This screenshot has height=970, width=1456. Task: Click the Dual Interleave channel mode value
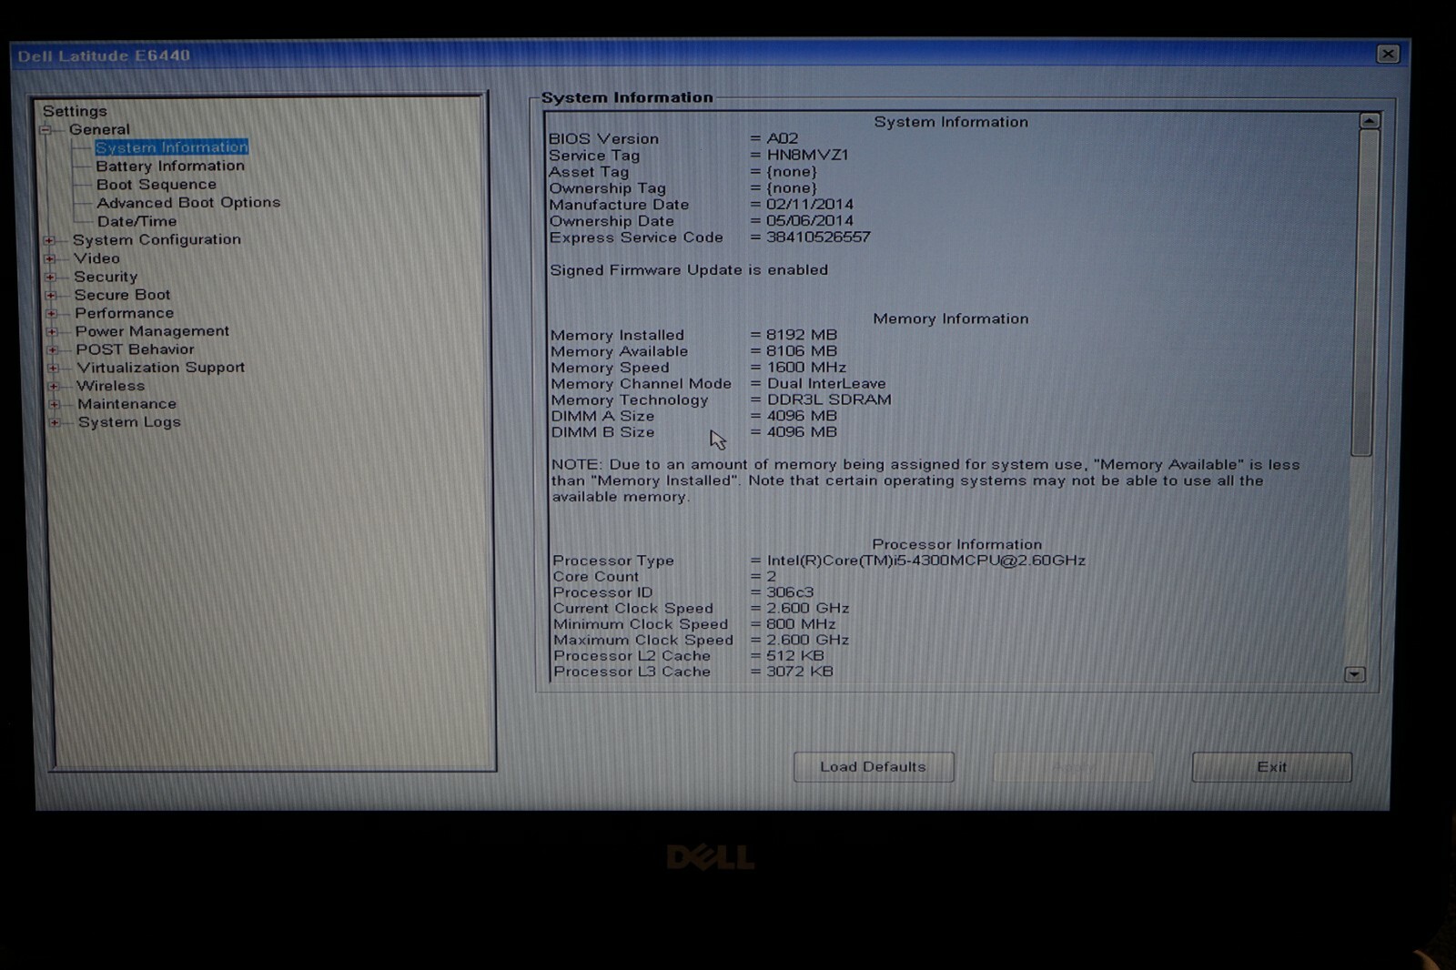tap(826, 384)
